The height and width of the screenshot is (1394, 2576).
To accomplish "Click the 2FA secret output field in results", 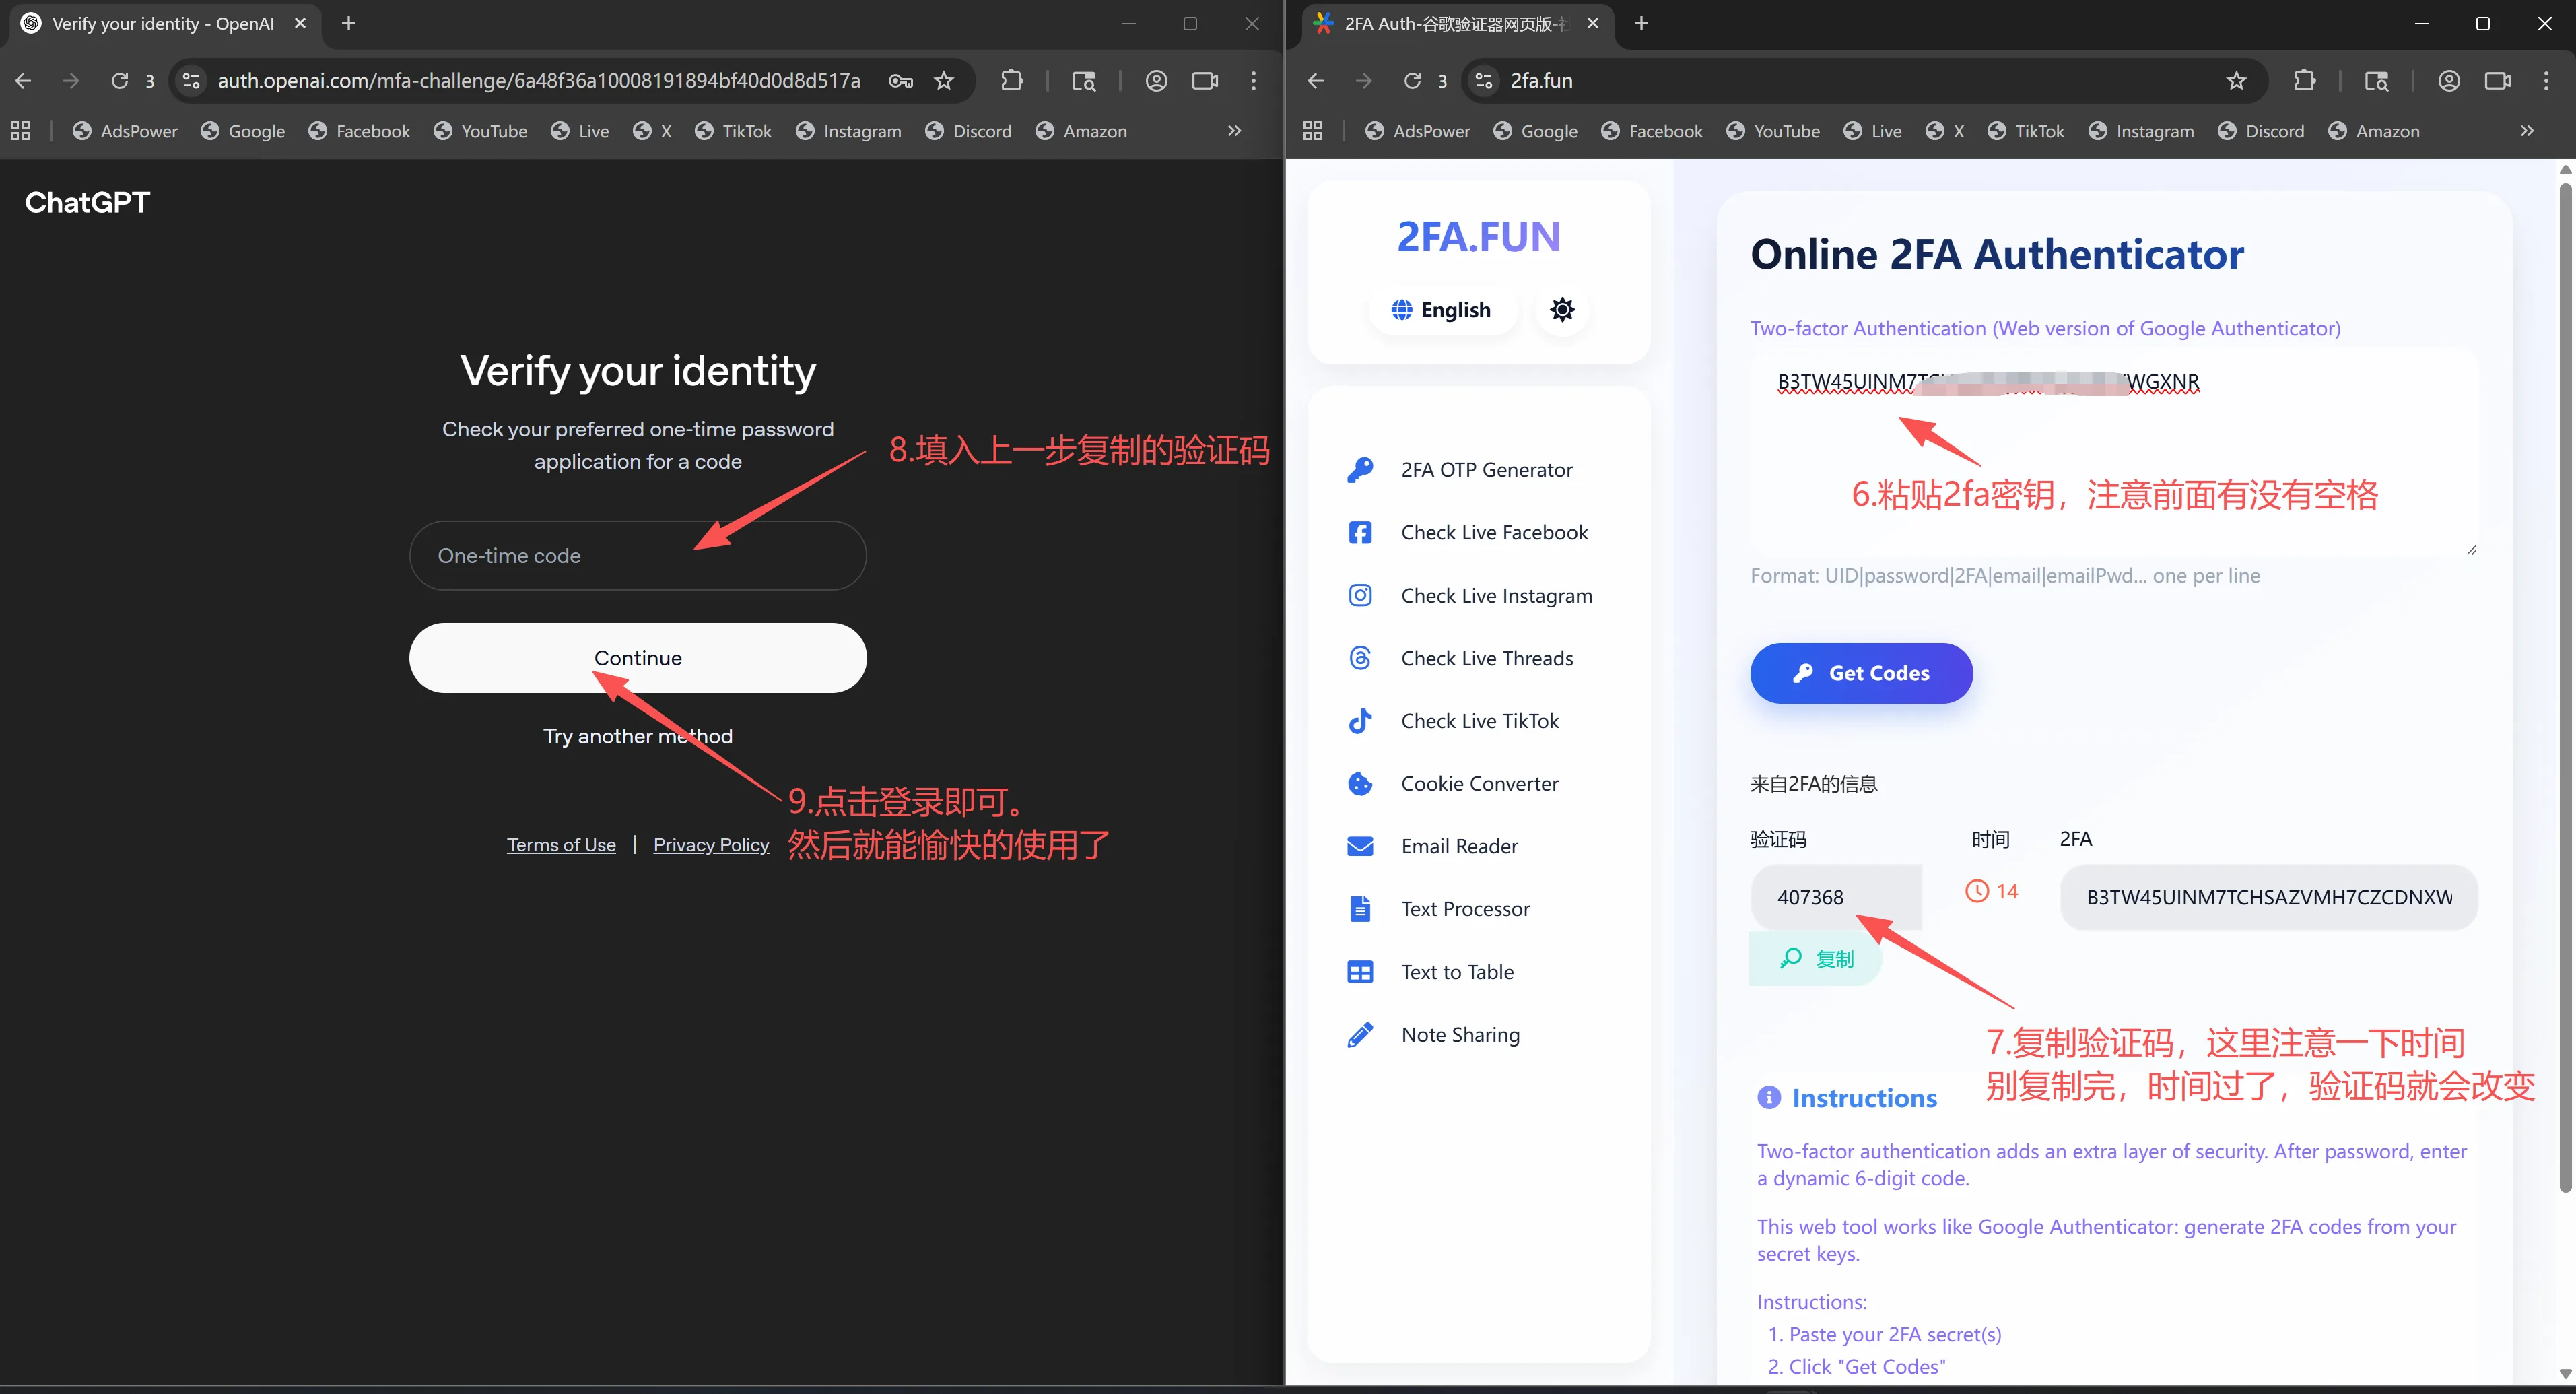I will pos(2268,897).
